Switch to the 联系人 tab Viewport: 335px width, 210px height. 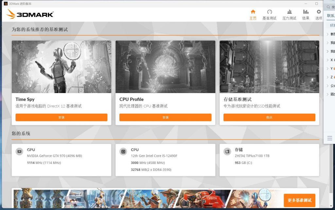coord(330,15)
